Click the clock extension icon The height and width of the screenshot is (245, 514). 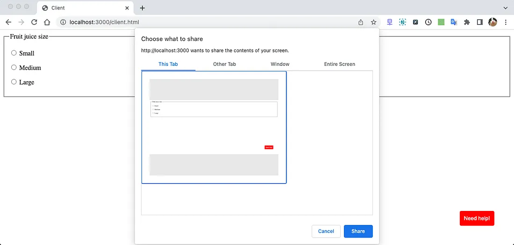(428, 22)
